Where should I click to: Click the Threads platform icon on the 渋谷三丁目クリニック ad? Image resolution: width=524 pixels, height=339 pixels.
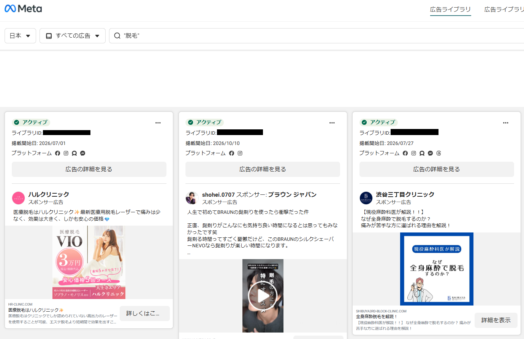pyautogui.click(x=439, y=153)
